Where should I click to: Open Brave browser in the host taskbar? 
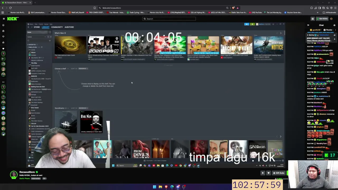[x=166, y=187]
